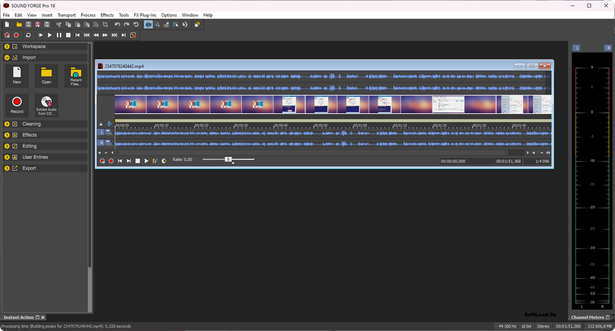This screenshot has width=615, height=331.
Task: Expand the Effects section in Instant Action
Action: pyautogui.click(x=7, y=135)
